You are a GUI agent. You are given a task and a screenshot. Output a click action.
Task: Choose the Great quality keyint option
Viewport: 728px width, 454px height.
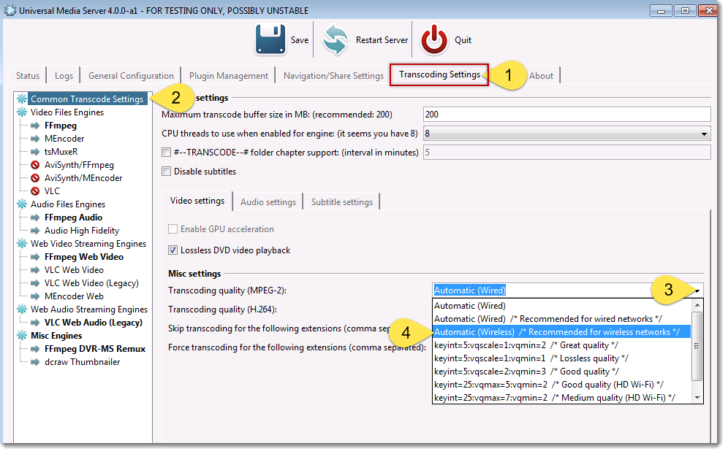click(x=561, y=345)
